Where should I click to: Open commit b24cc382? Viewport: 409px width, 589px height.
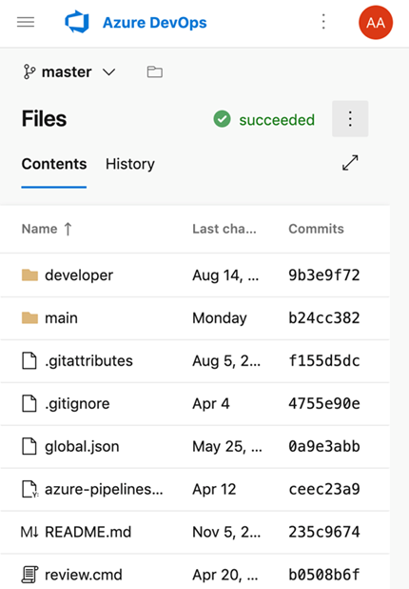click(324, 318)
